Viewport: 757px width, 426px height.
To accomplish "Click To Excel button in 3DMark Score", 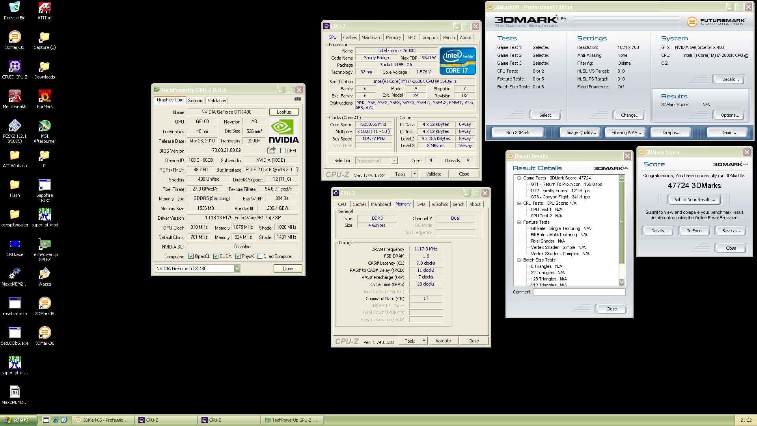I will click(694, 231).
